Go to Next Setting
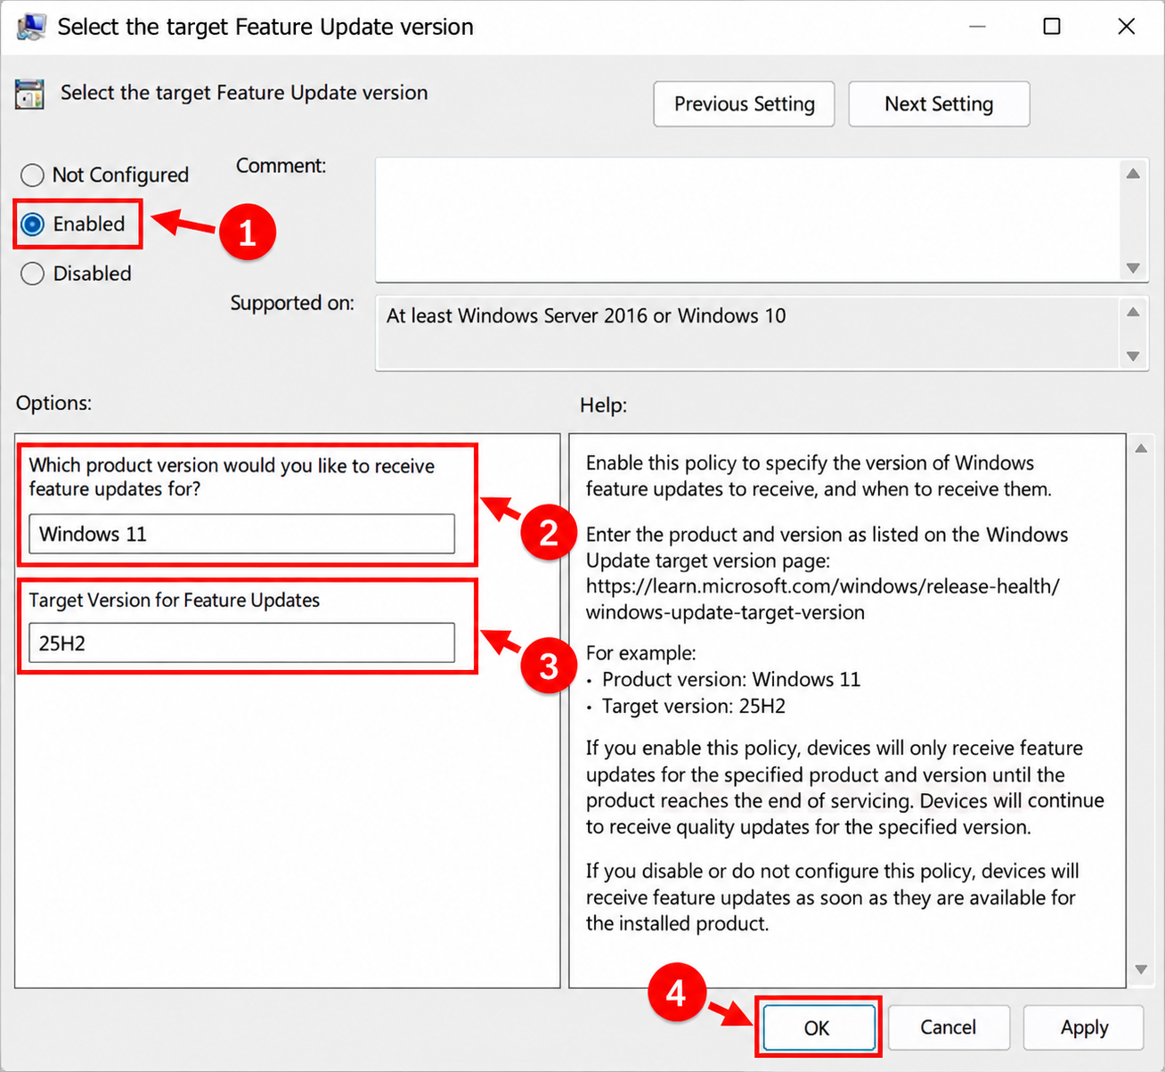The width and height of the screenshot is (1165, 1072). point(939,104)
